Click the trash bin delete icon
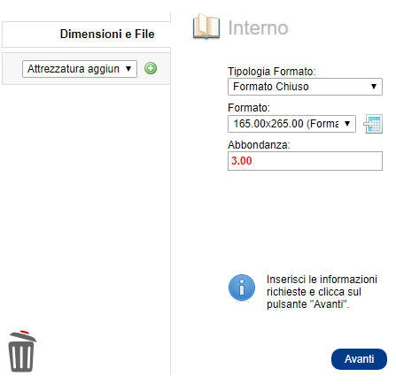The height and width of the screenshot is (384, 396). (22, 351)
